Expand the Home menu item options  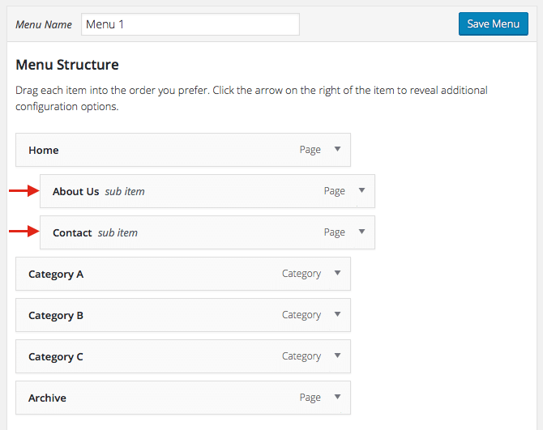click(337, 149)
